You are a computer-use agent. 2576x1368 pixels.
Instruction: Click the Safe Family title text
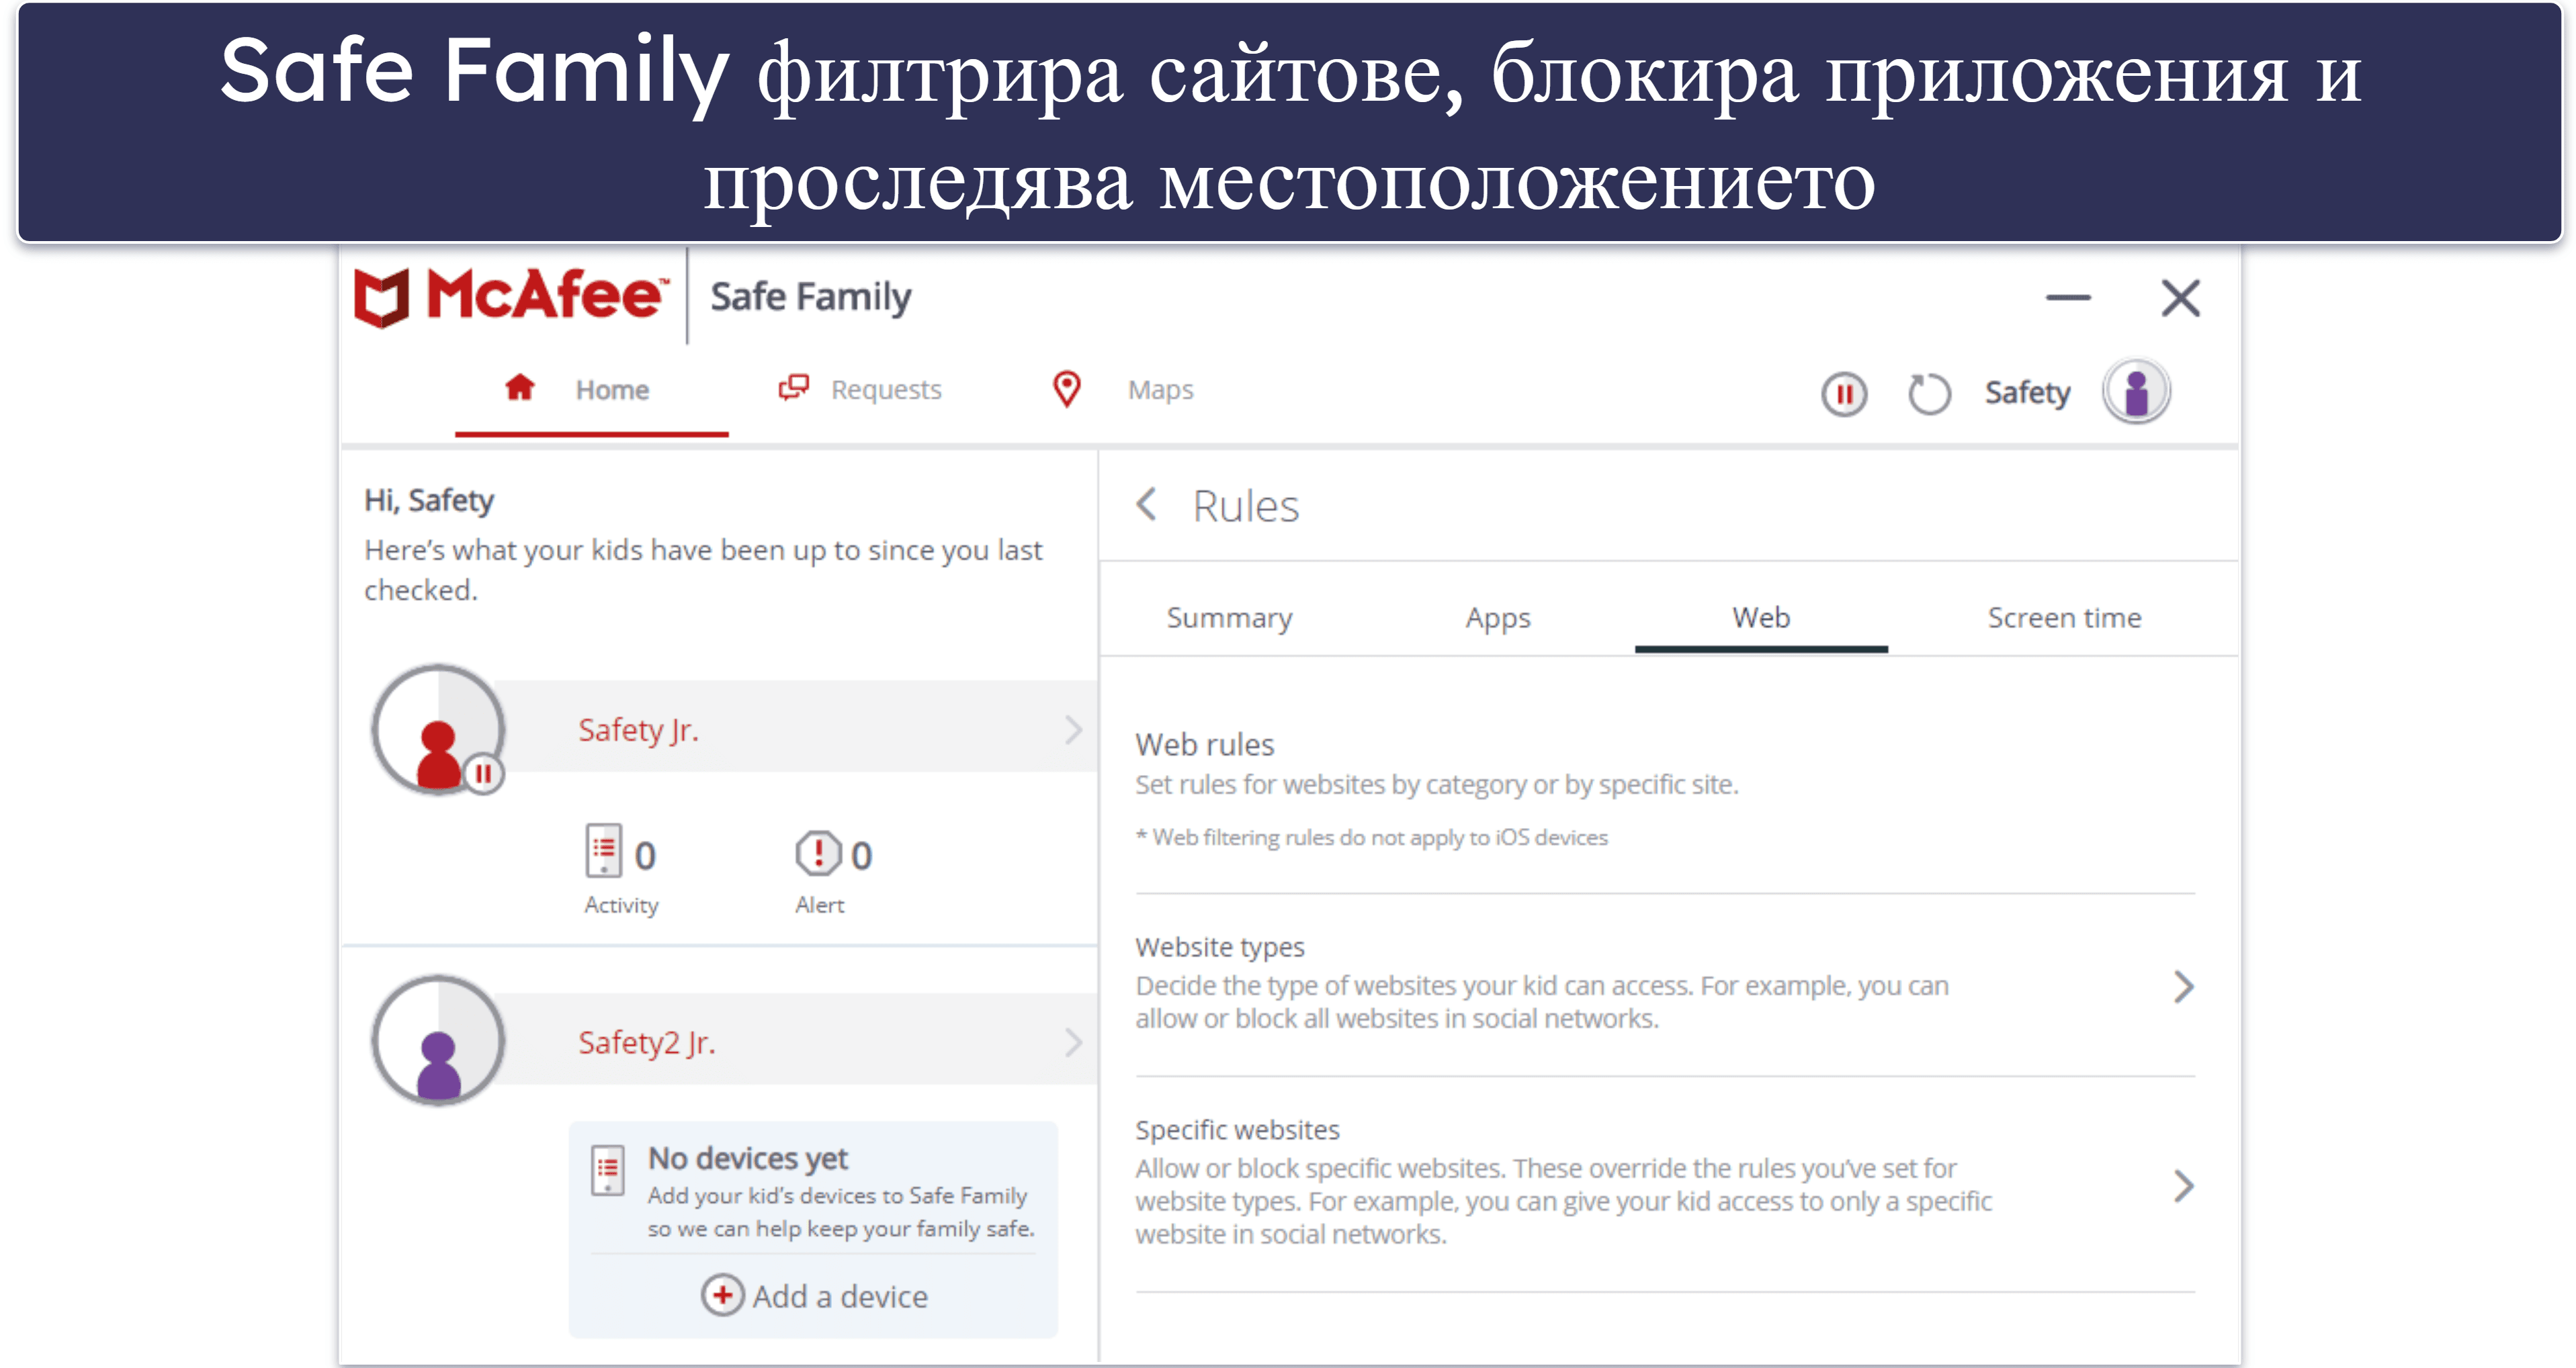pos(811,297)
